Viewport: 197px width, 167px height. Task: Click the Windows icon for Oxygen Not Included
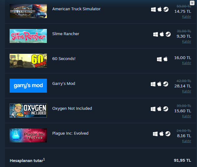(153, 109)
